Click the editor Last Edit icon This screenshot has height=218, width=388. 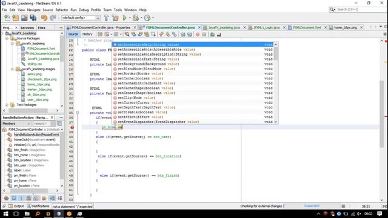tap(100, 35)
